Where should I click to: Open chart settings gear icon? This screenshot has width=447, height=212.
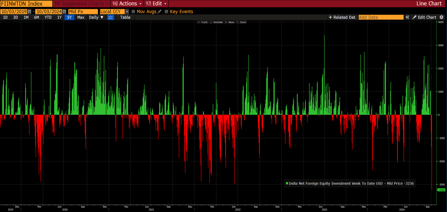coord(441,17)
